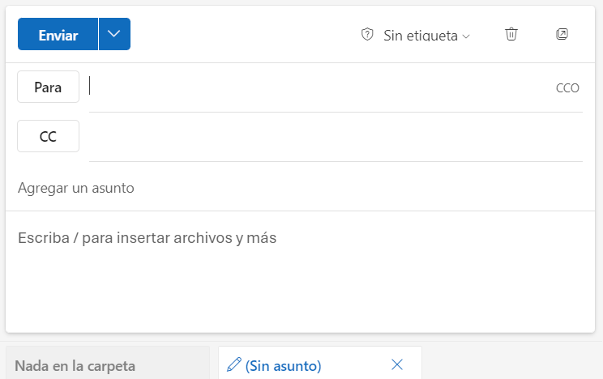Image resolution: width=603 pixels, height=379 pixels.
Task: Click the Escriba message placeholder text
Action: (x=148, y=238)
